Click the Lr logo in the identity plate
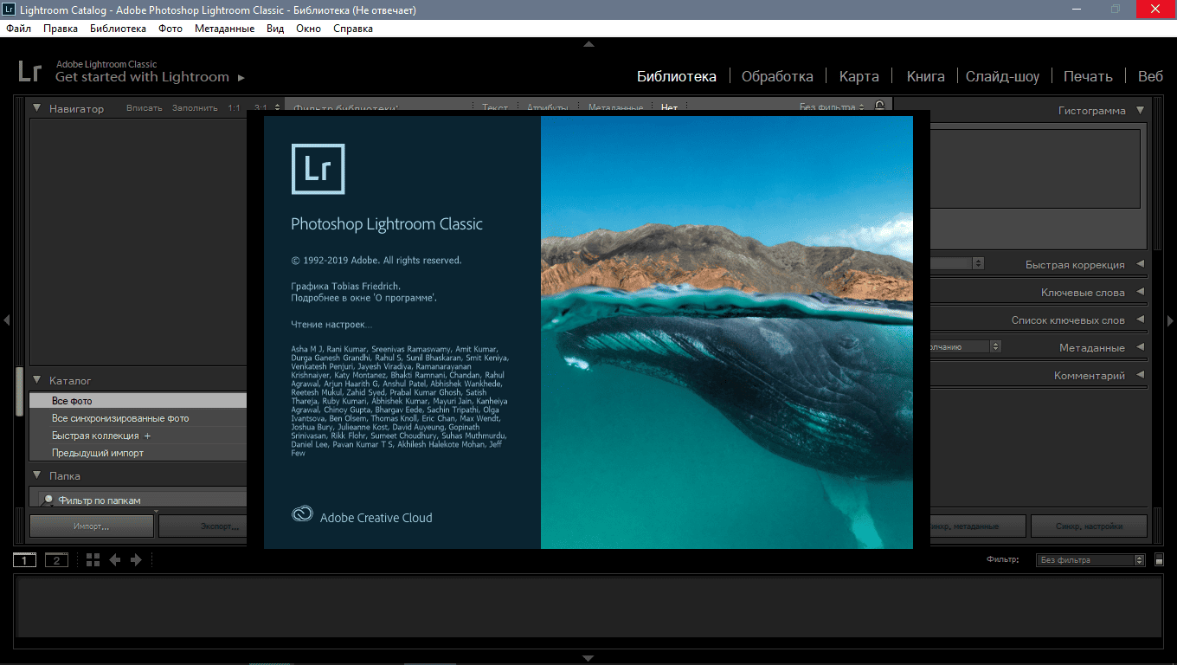This screenshot has width=1177, height=665. (x=29, y=71)
